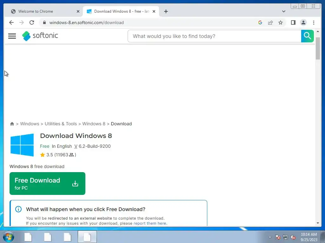Close the Download Windows 8 tab
Image resolution: width=325 pixels, height=243 pixels.
pyautogui.click(x=154, y=11)
